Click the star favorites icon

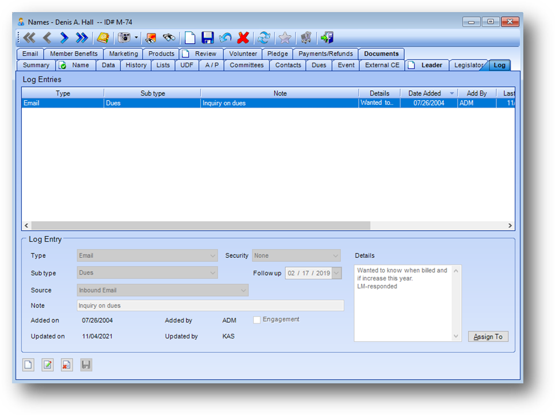tap(284, 37)
